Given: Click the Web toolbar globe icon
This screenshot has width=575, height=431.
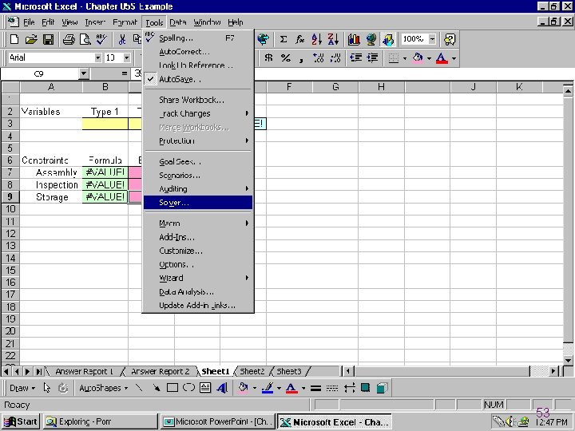Looking at the screenshot, I should pos(263,39).
